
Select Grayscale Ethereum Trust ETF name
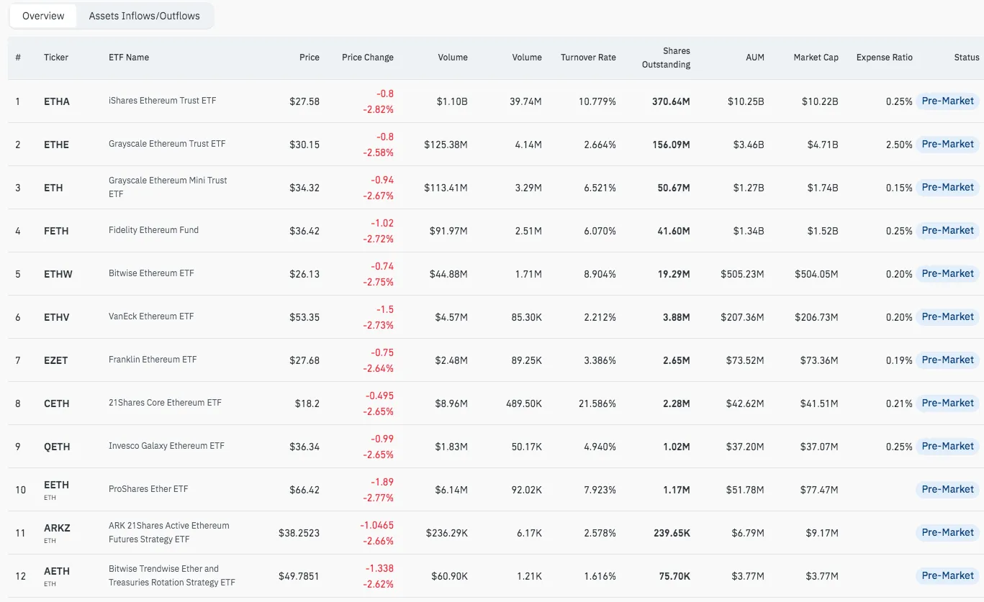coord(167,144)
